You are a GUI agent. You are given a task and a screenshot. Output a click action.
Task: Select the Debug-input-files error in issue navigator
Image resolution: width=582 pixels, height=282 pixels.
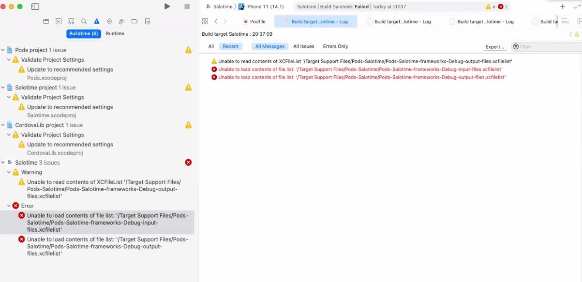click(97, 223)
